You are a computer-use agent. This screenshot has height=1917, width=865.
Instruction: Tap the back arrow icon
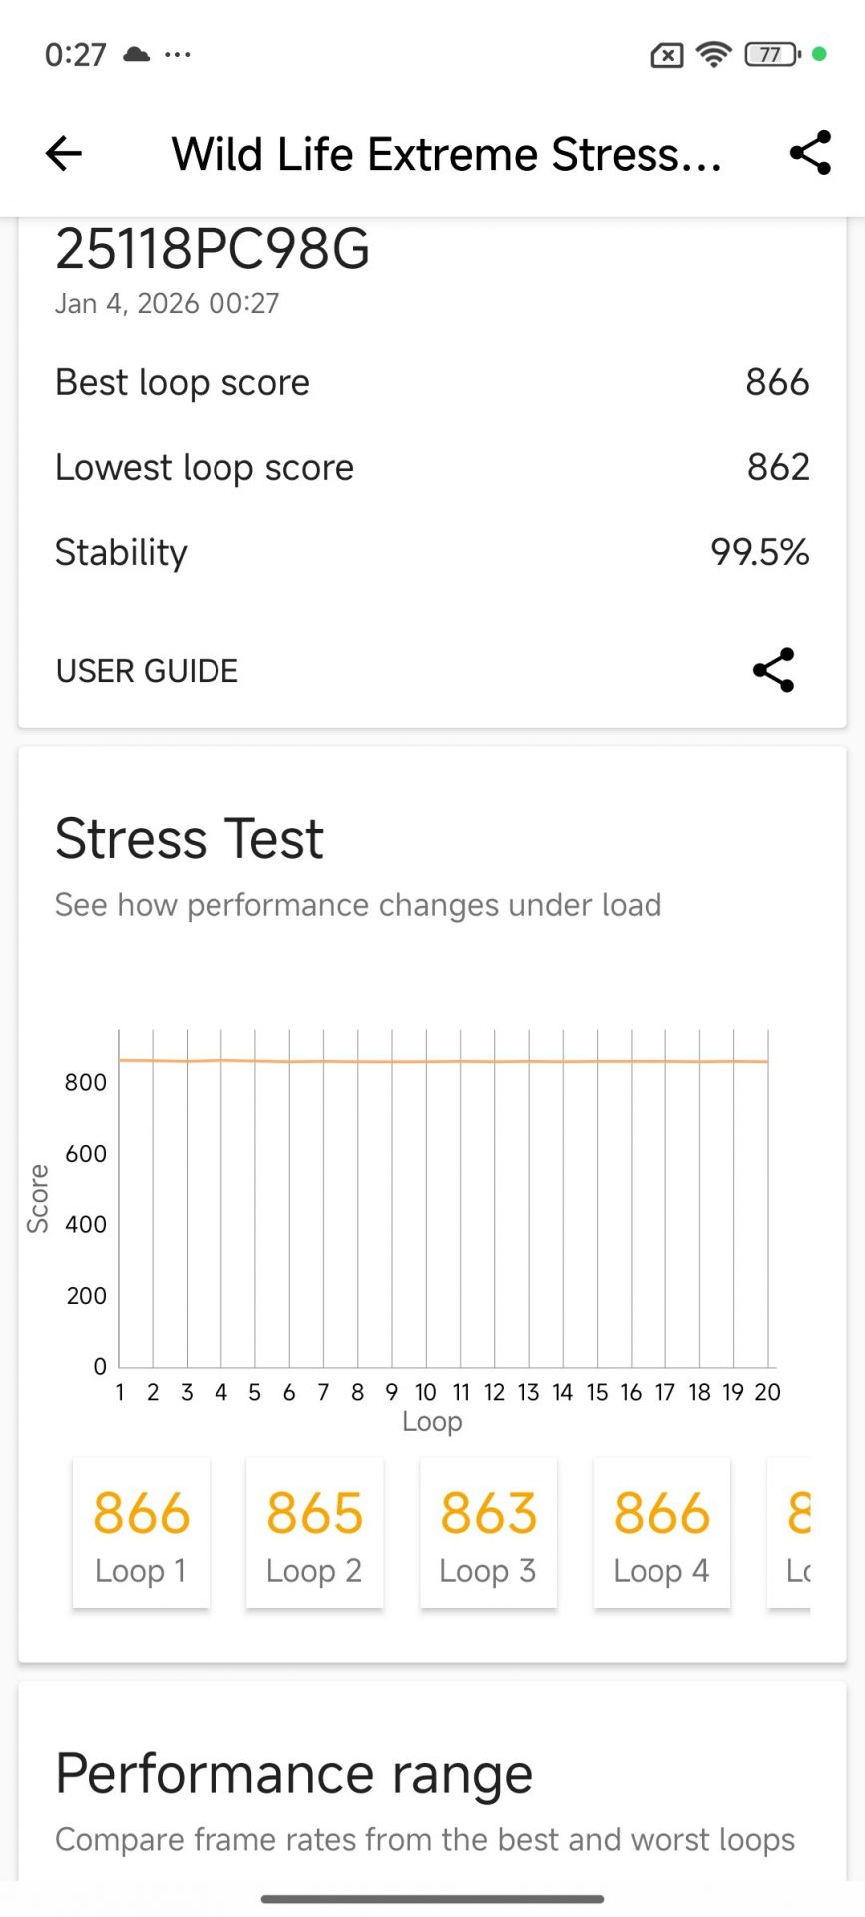tap(64, 154)
